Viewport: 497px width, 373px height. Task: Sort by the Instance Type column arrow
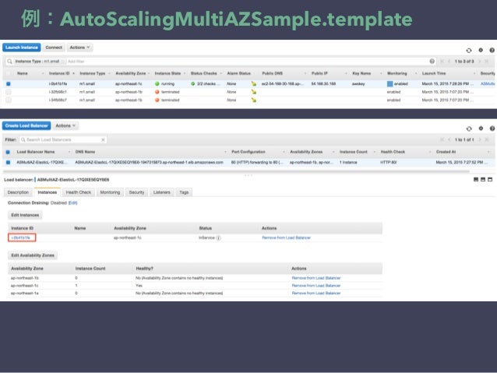coord(109,73)
